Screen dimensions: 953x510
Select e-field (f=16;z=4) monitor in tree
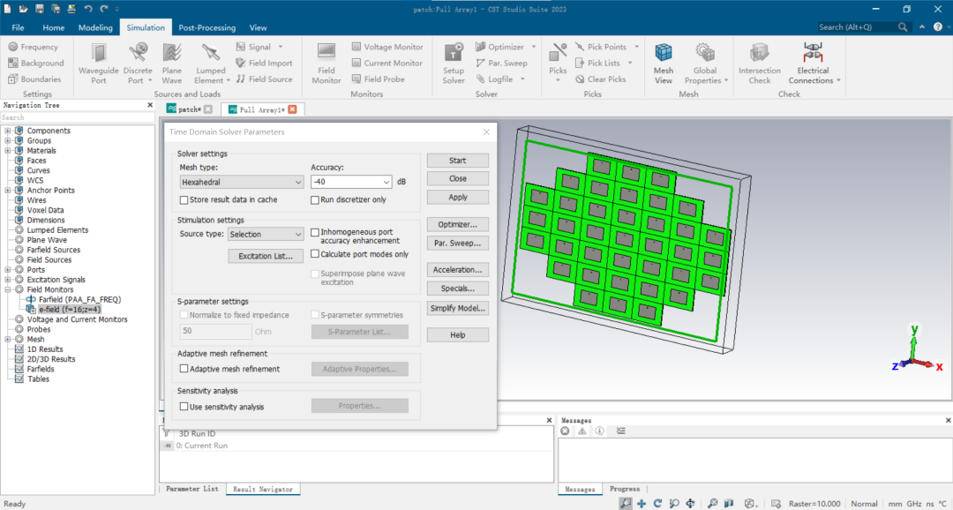tap(70, 310)
